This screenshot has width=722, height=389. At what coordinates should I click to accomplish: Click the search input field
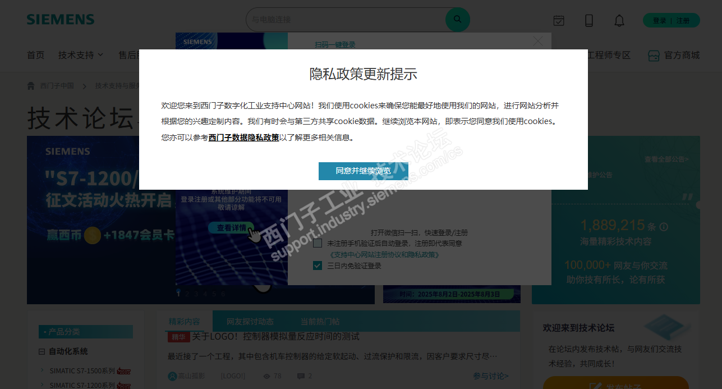pos(347,20)
